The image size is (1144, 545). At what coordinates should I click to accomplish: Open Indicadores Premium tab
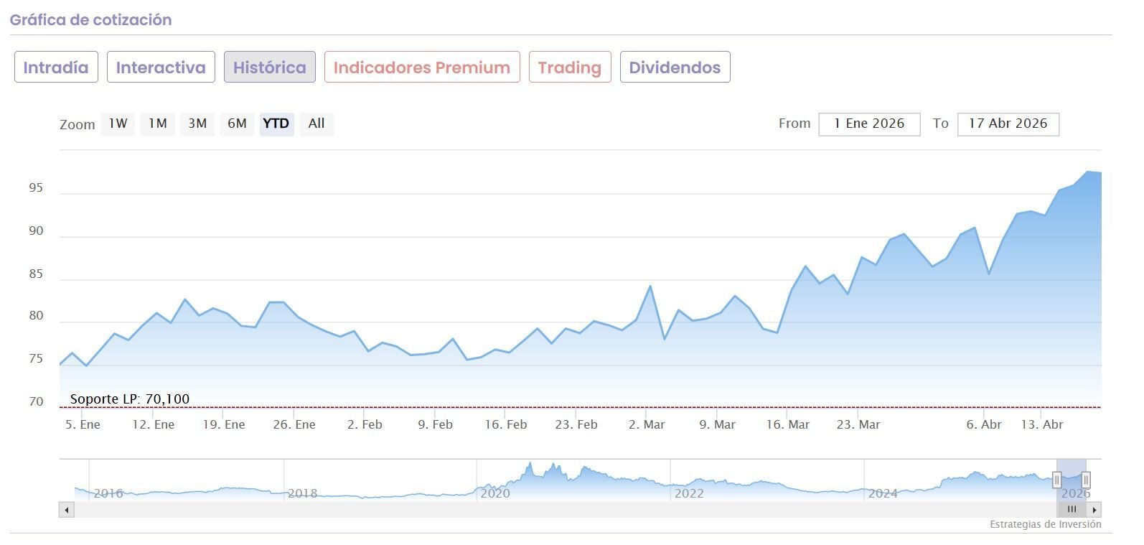point(422,67)
